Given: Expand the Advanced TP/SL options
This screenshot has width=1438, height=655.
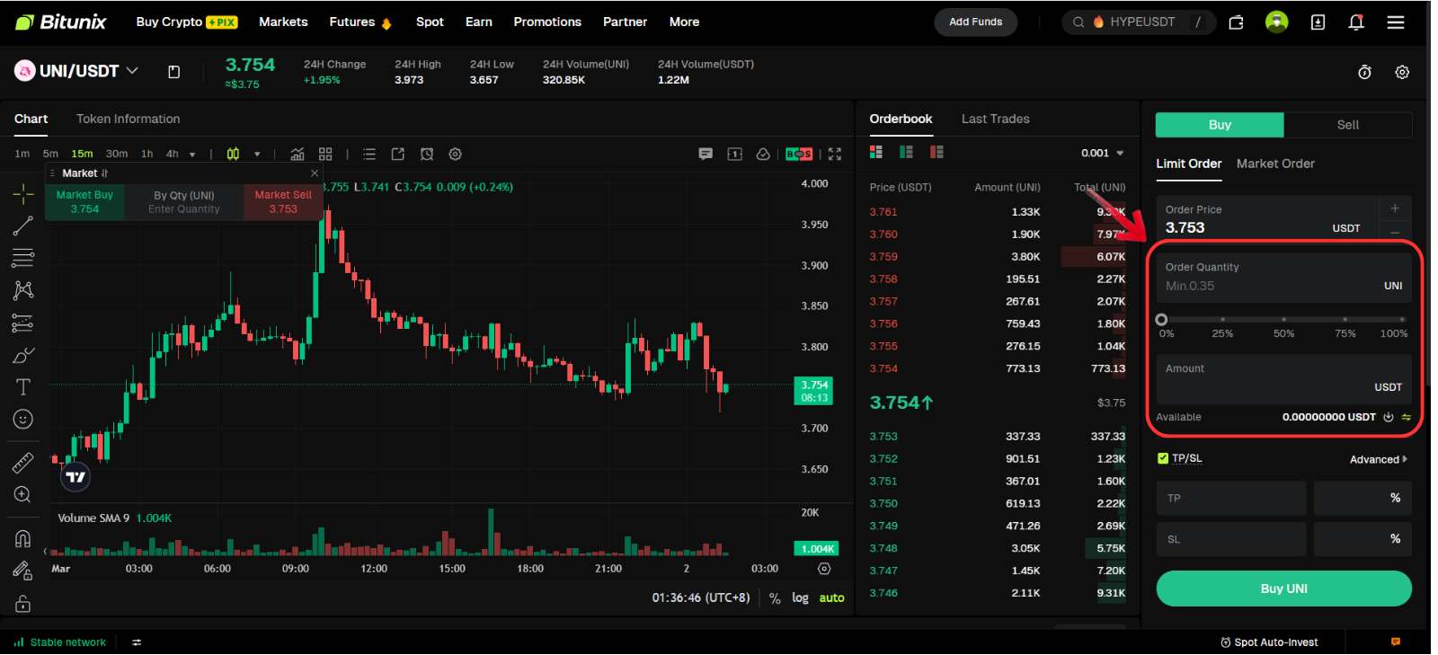Looking at the screenshot, I should click(x=1378, y=459).
